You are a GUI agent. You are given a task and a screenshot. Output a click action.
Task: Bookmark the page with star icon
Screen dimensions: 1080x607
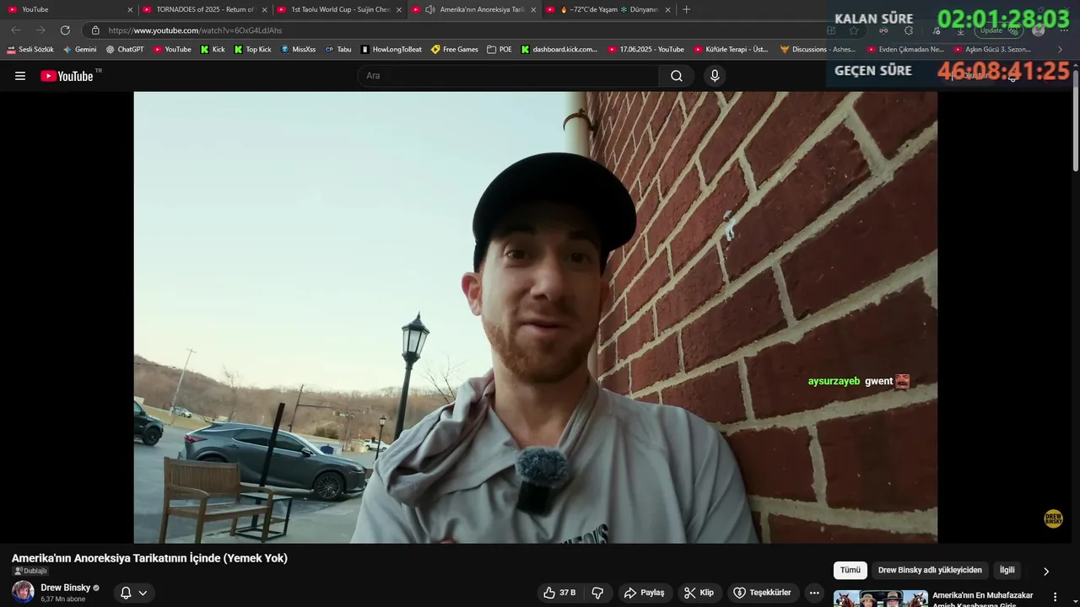tap(854, 30)
